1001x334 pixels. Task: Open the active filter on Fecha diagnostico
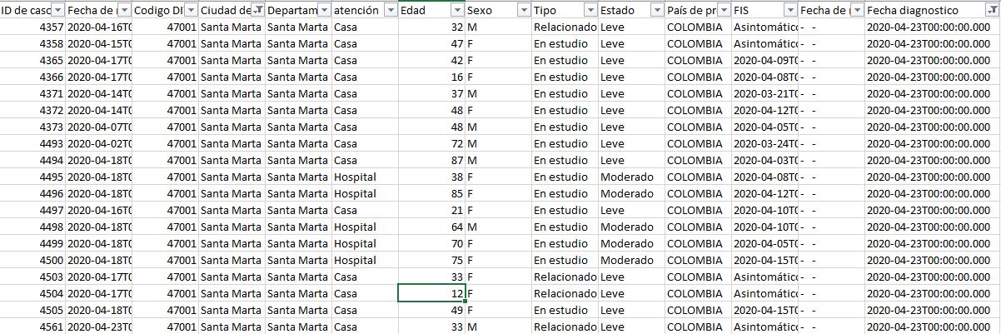990,10
